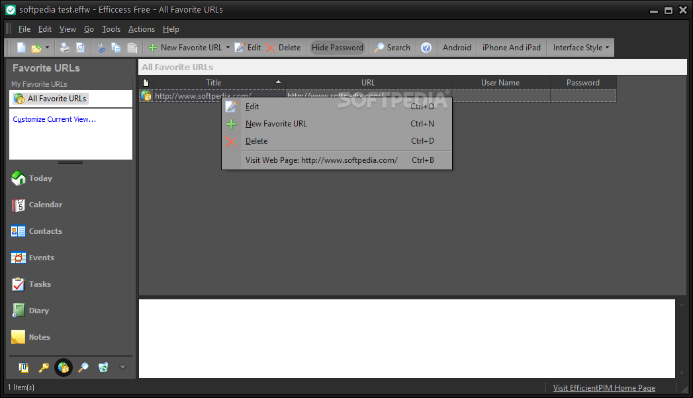
Task: Click the Cut scissors toolbar icon
Action: point(102,47)
